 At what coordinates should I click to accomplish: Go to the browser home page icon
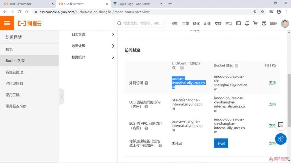pyautogui.click(x=27, y=12)
